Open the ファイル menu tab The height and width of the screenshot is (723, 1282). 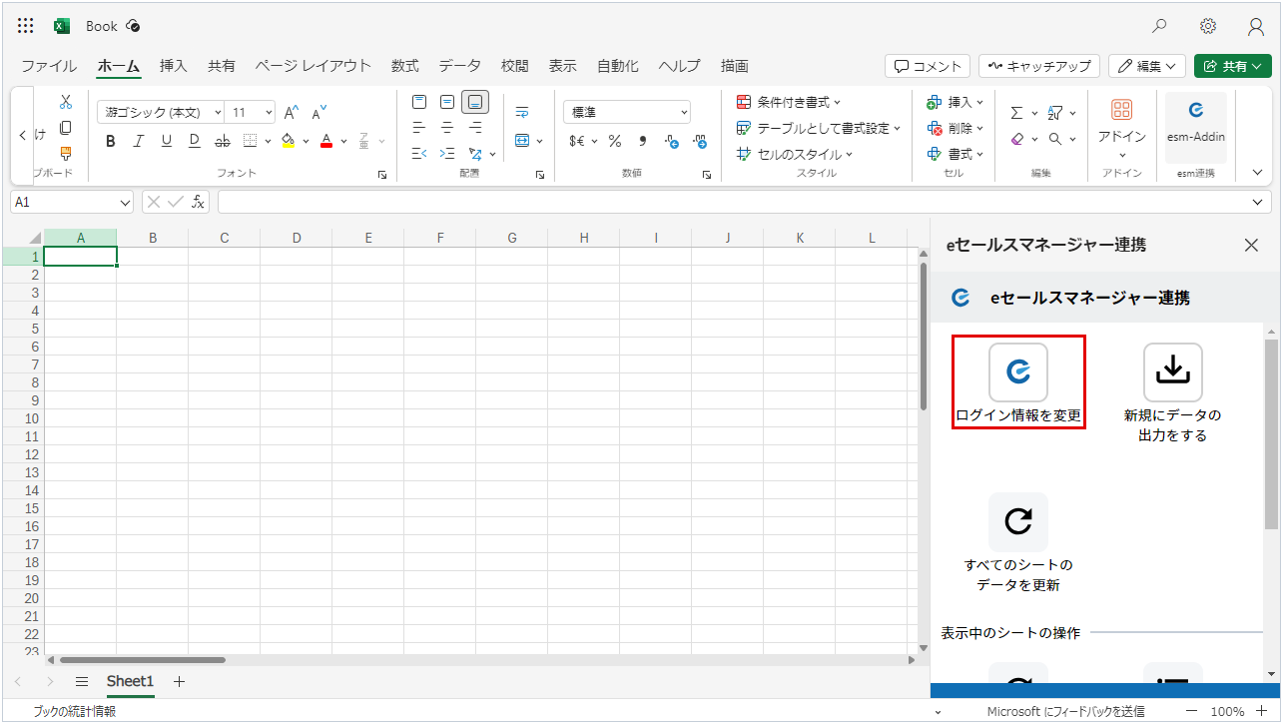[x=49, y=66]
